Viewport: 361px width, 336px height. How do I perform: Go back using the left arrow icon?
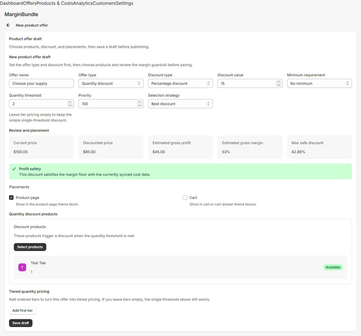tap(8, 25)
